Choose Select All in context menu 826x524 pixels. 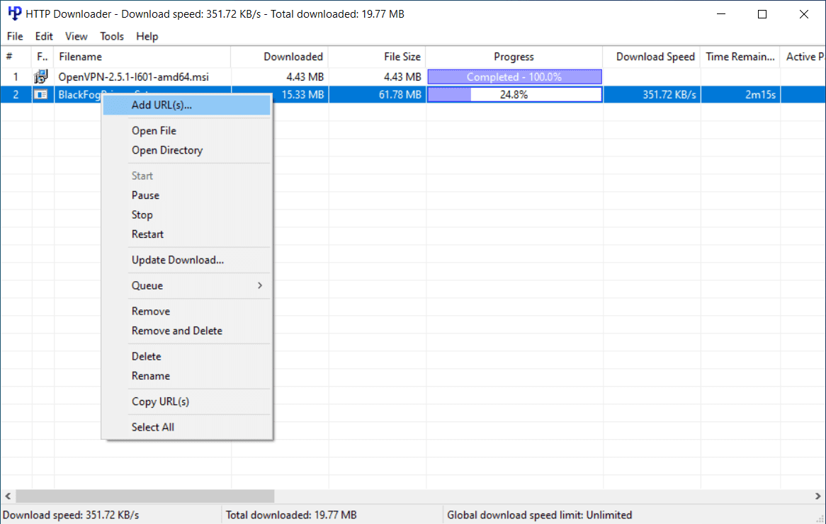click(x=187, y=427)
